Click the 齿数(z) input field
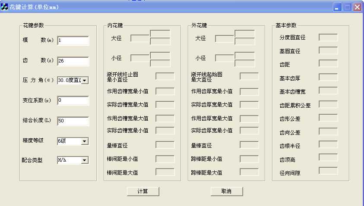 pyautogui.click(x=73, y=61)
